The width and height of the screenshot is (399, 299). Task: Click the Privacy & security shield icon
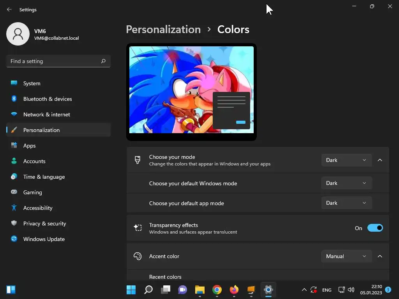[14, 223]
